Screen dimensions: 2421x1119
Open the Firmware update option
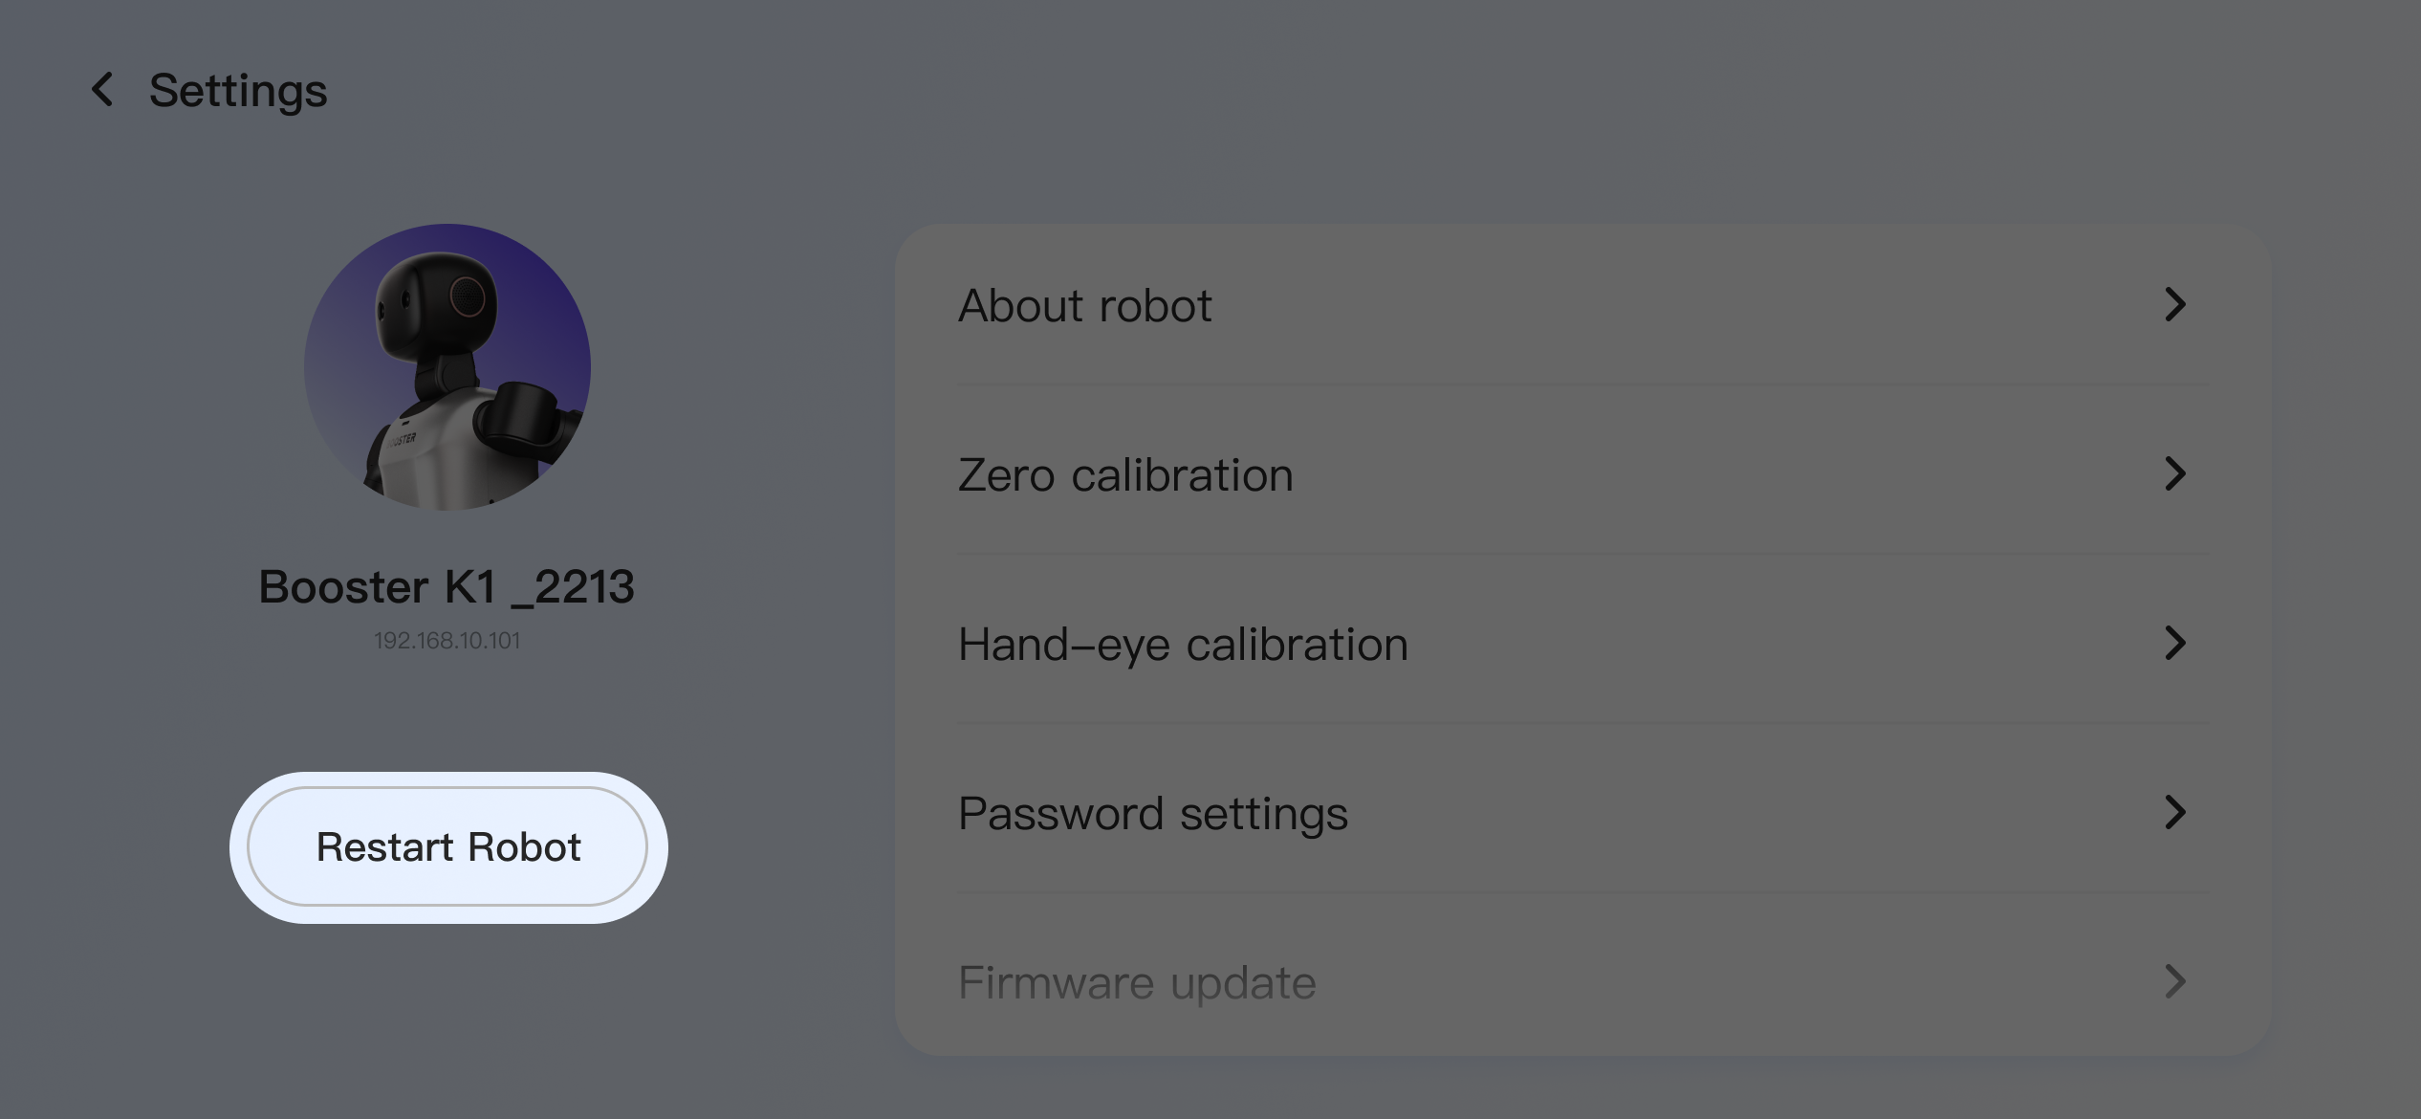1582,982
